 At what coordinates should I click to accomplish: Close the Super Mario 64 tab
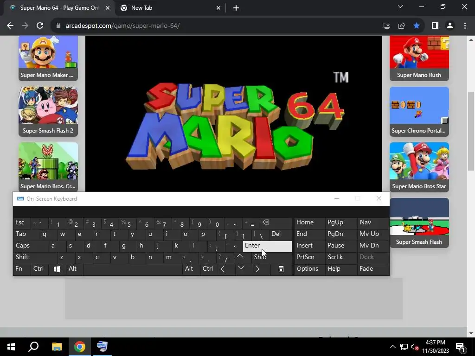click(108, 8)
